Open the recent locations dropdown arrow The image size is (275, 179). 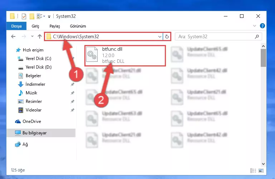click(32, 36)
